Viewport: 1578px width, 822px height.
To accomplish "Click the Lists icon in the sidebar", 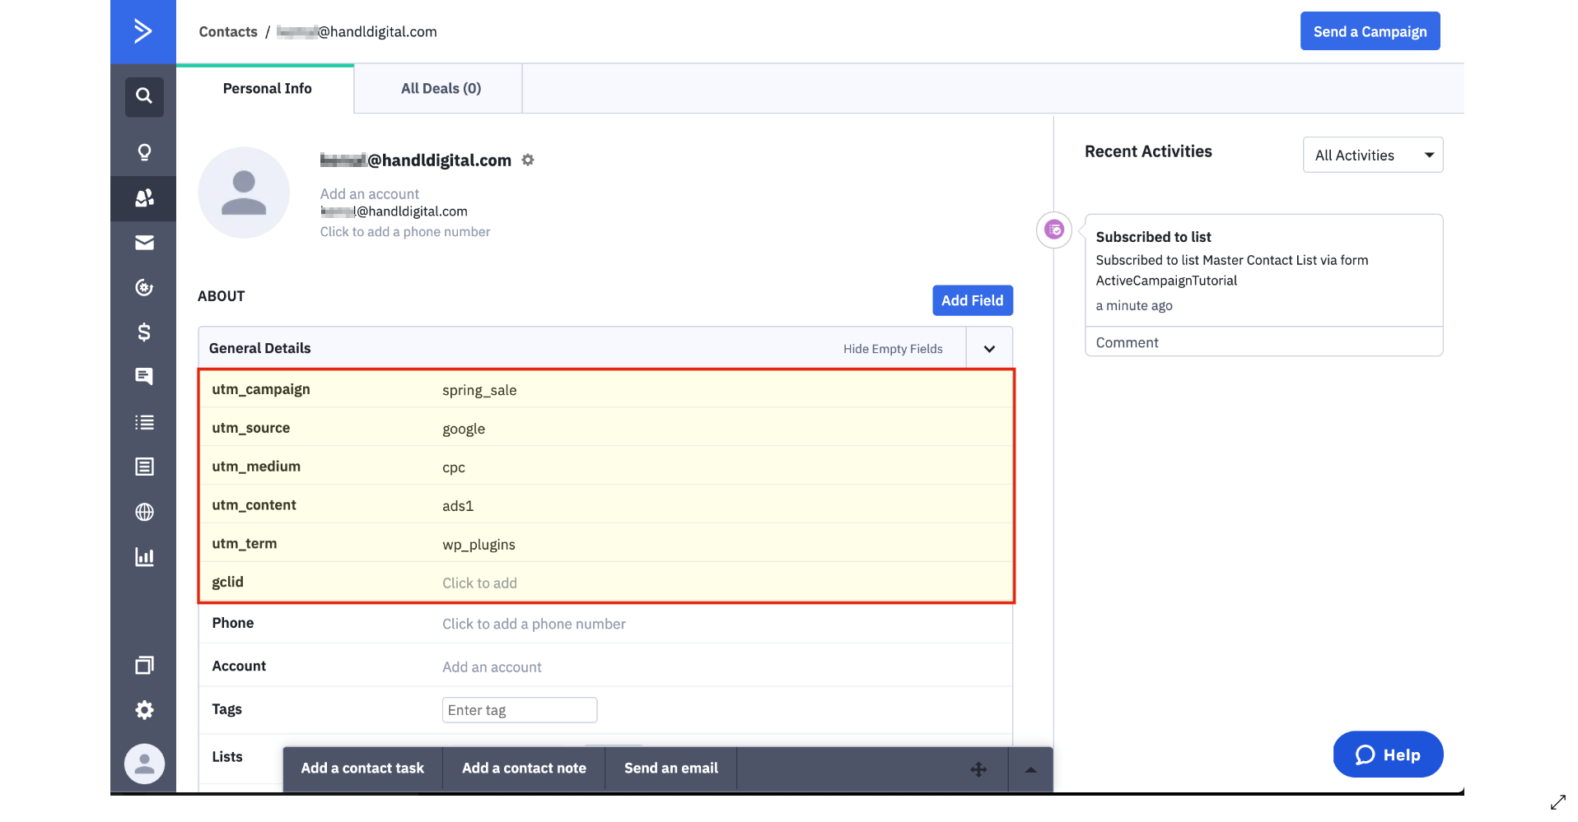I will (144, 422).
